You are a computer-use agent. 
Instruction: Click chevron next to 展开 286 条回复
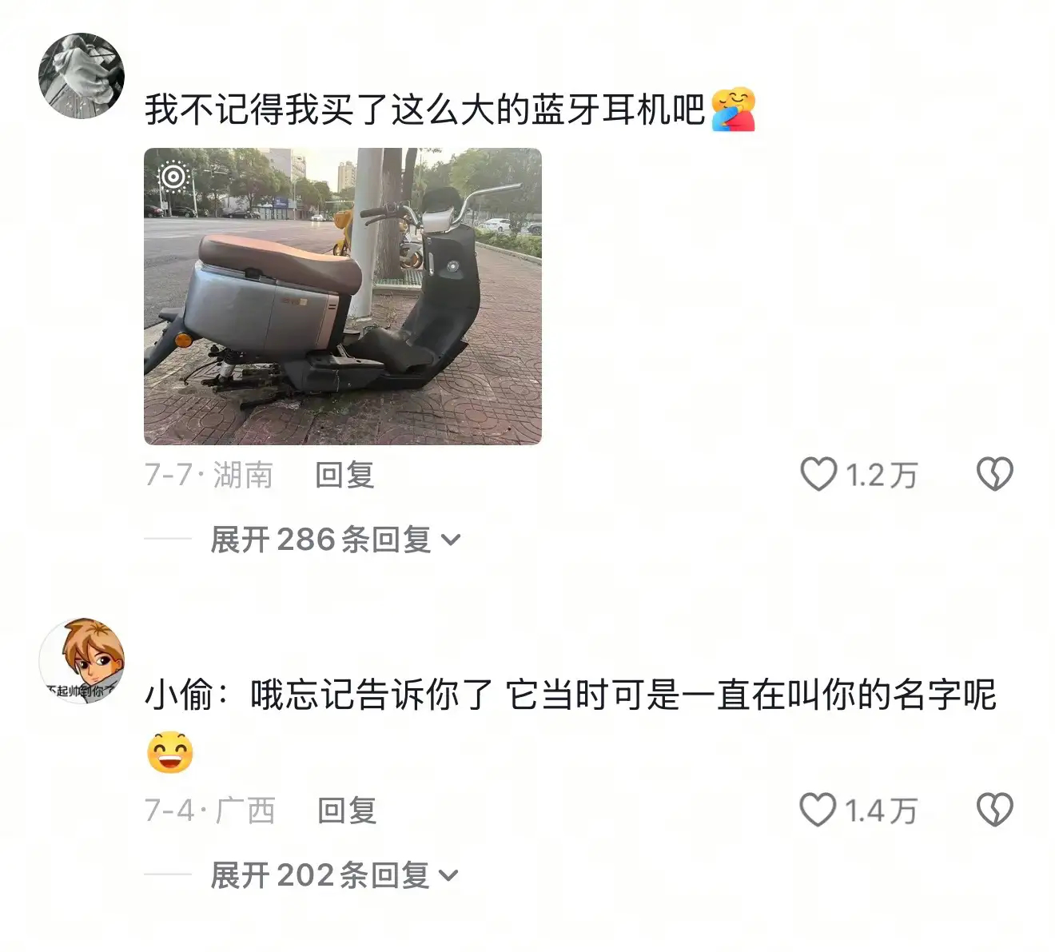451,540
